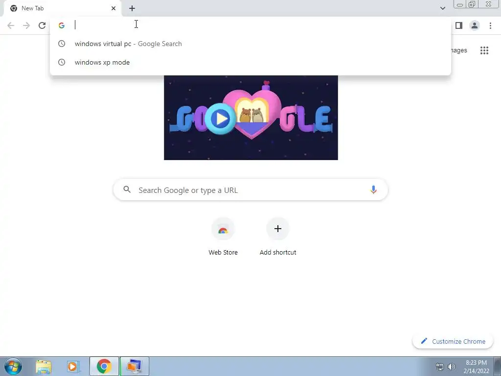Open the Web Store shortcut
The width and height of the screenshot is (501, 376).
click(x=223, y=229)
